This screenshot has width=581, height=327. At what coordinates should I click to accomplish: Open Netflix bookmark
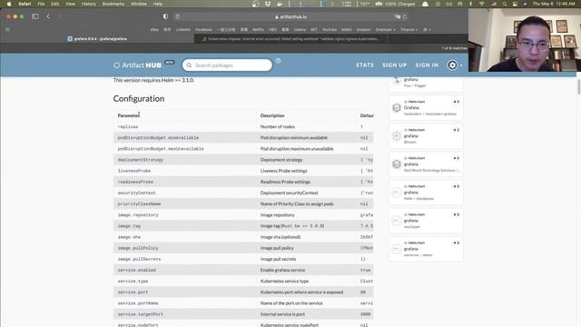click(258, 30)
